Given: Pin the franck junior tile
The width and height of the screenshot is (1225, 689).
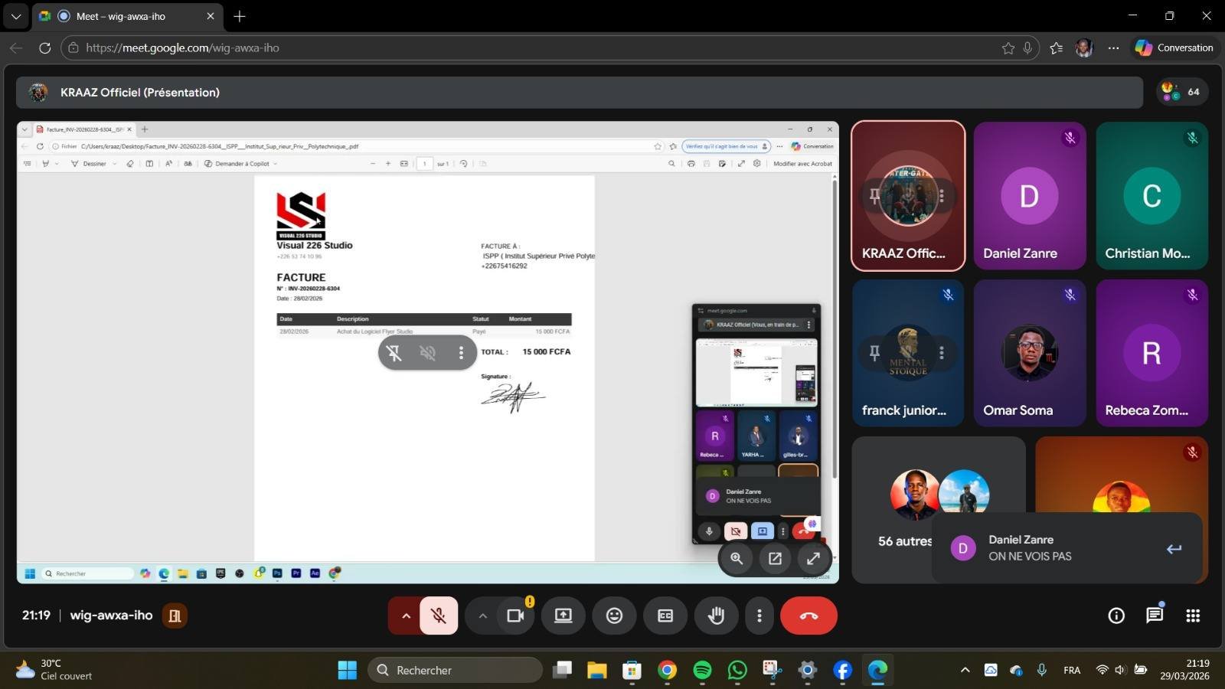Looking at the screenshot, I should [x=874, y=353].
